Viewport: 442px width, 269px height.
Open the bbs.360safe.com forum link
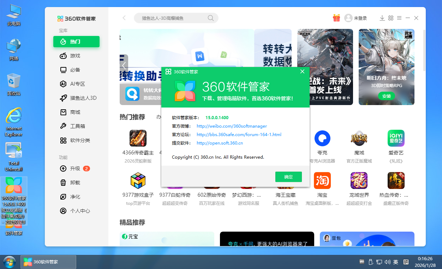[x=239, y=135]
